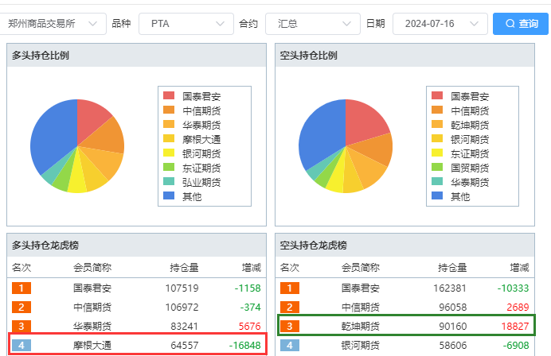Screen dimensions: 551x356
Task: Click the 查询 search button
Action: coord(521,24)
